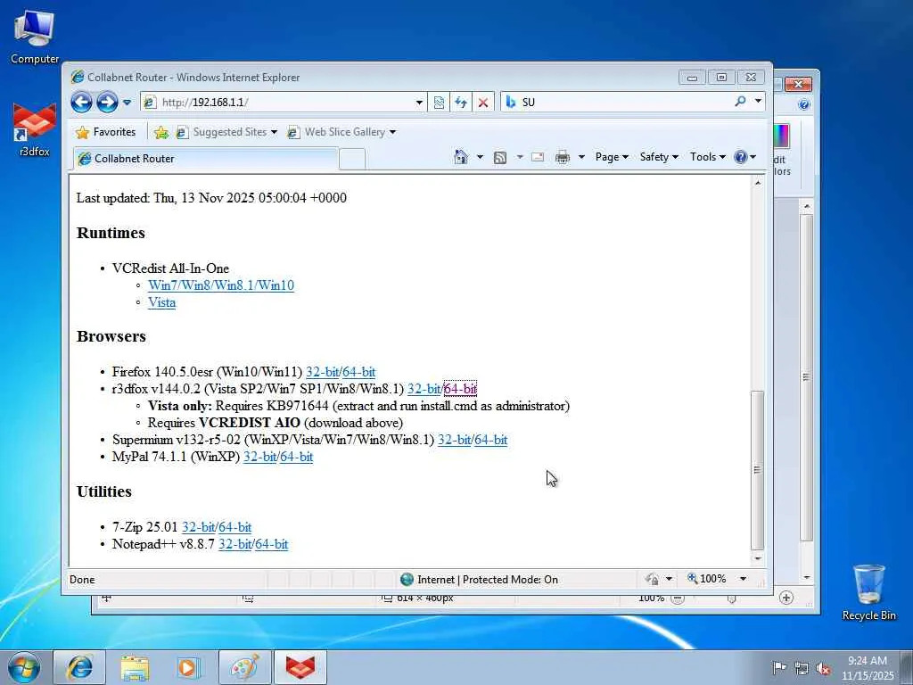The width and height of the screenshot is (913, 685).
Task: Click the IE page scrollbar down arrow
Action: (x=758, y=558)
